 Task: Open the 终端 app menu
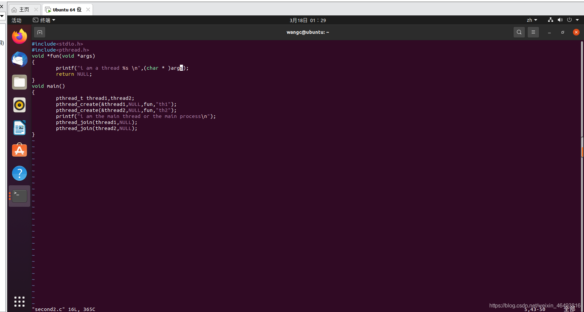click(44, 20)
